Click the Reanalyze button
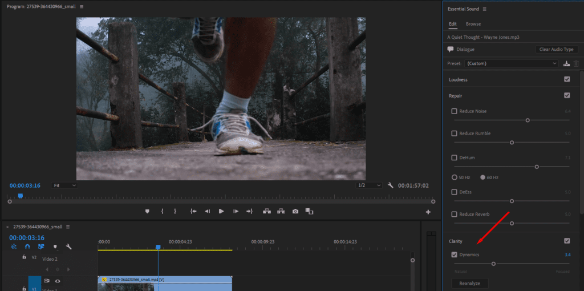 (x=470, y=283)
